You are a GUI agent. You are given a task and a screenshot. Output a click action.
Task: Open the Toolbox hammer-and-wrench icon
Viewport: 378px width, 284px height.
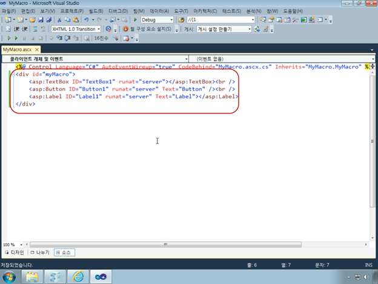(x=296, y=20)
